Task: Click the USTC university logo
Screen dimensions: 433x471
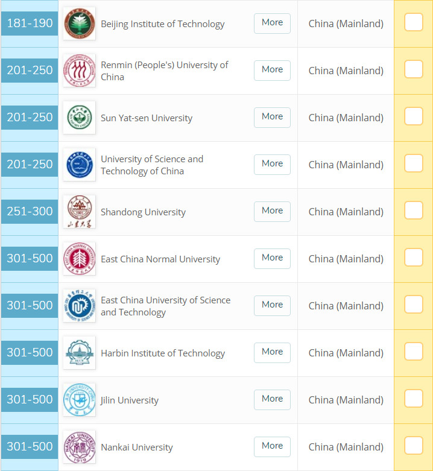Action: [x=79, y=165]
